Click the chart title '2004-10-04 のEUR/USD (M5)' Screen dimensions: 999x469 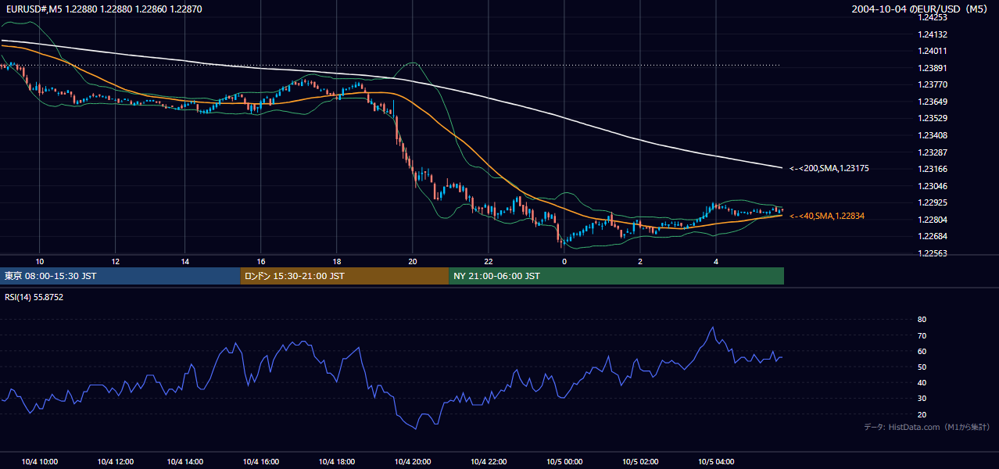click(x=919, y=9)
